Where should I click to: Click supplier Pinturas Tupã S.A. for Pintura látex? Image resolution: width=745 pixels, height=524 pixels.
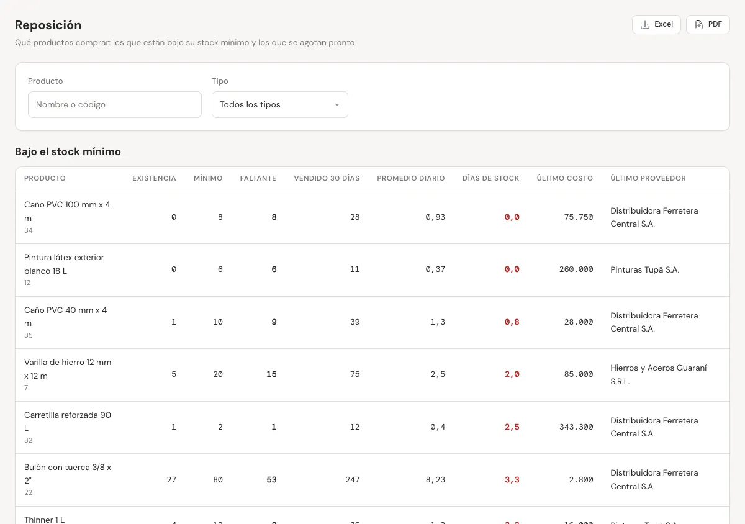645,269
